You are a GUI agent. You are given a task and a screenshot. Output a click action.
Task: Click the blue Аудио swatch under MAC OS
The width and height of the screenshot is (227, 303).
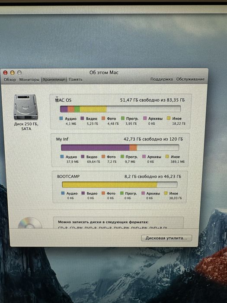[61, 118]
